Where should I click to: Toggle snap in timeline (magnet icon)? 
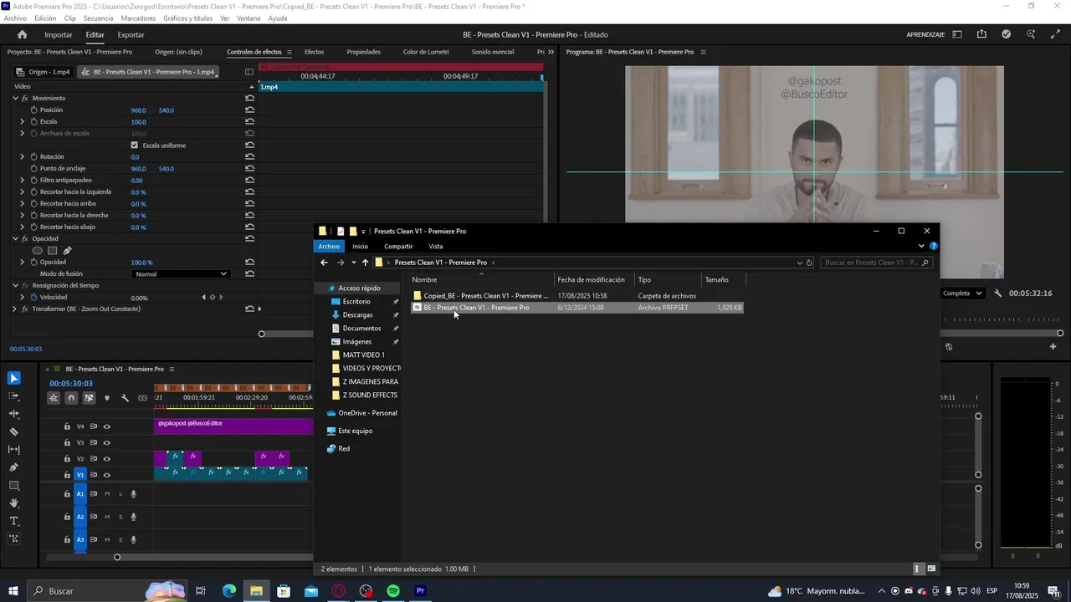[71, 398]
